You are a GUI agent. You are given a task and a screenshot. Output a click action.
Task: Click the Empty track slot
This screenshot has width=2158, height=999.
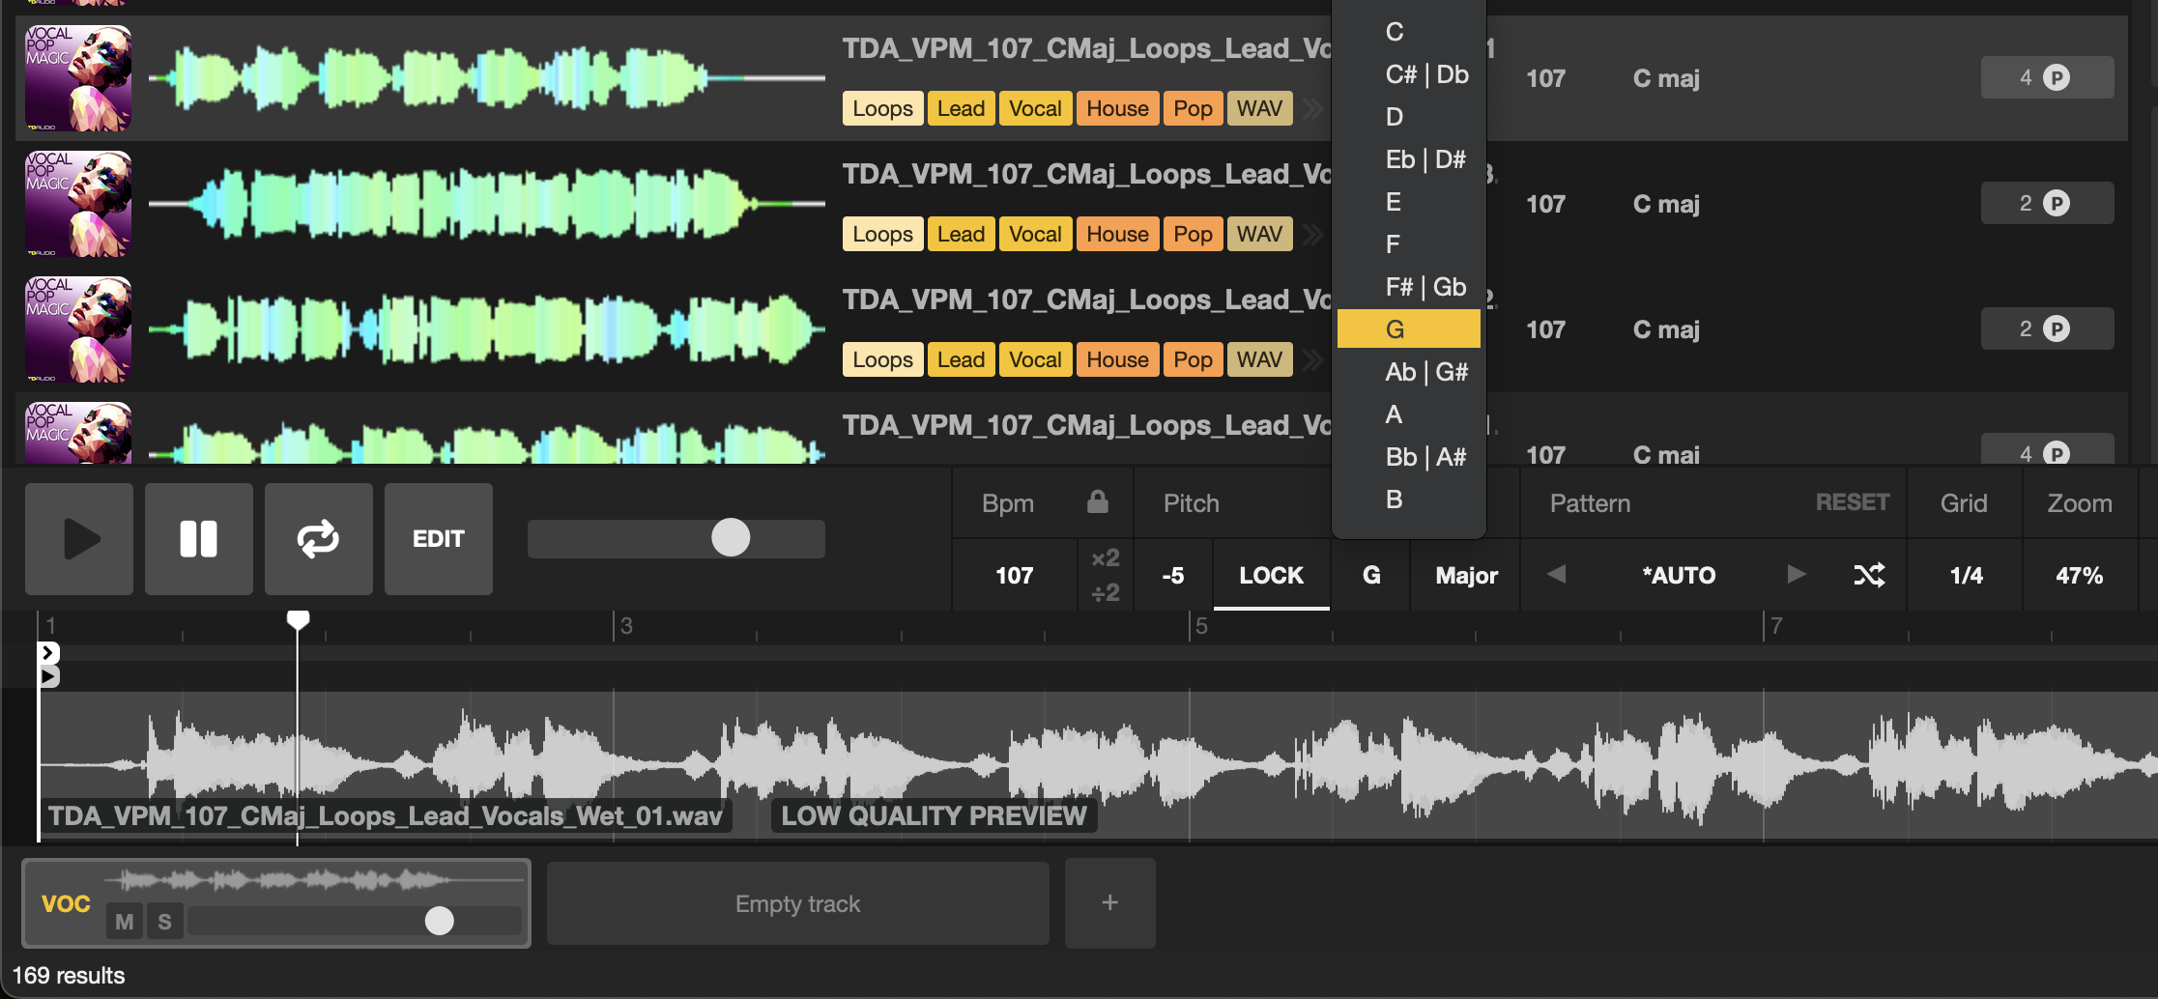coord(797,902)
